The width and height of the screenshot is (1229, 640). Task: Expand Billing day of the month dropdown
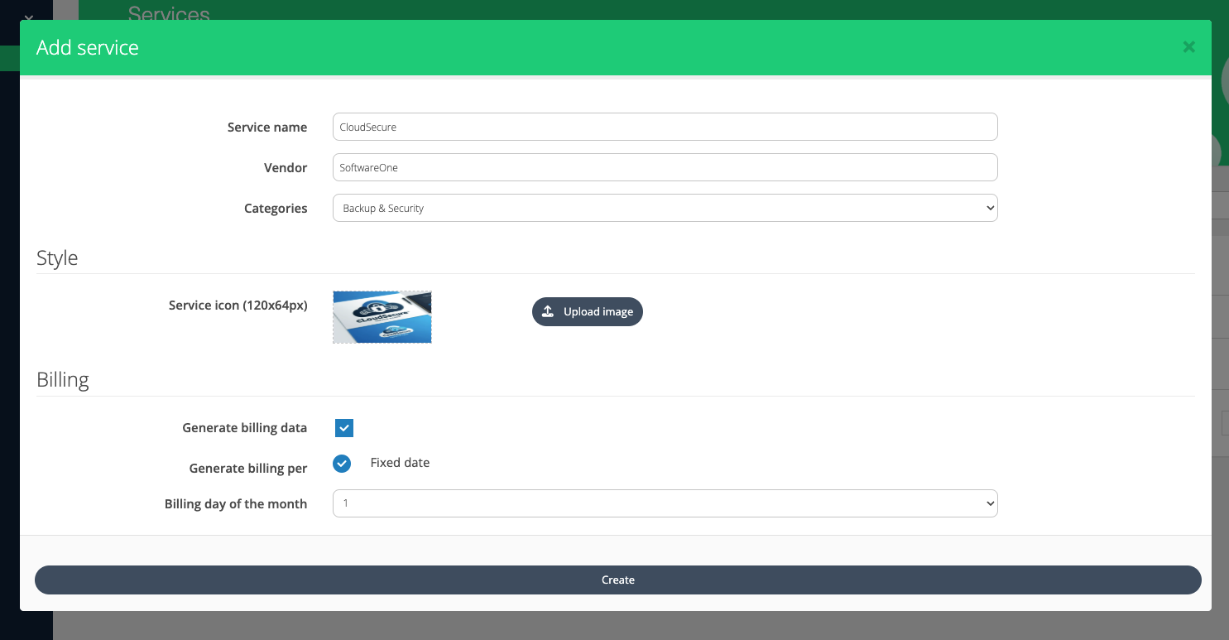[665, 503]
